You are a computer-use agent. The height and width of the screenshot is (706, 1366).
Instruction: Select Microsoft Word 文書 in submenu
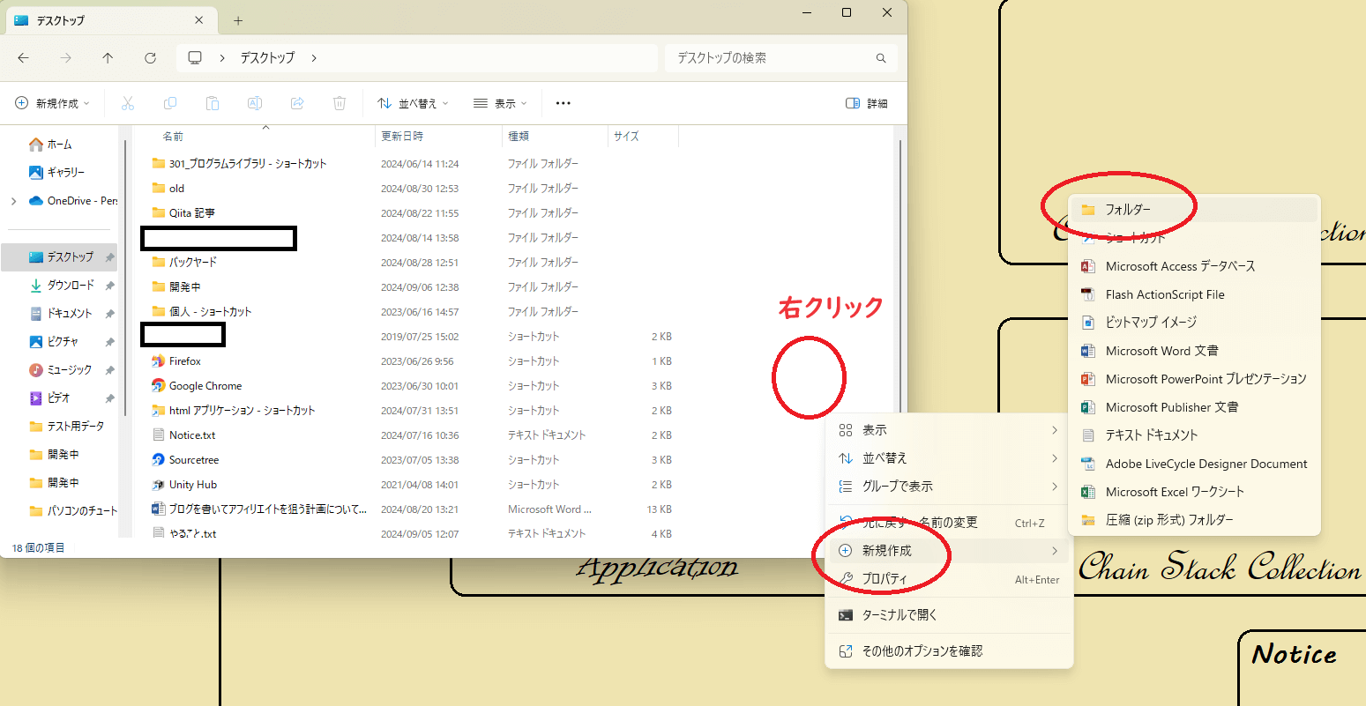[1194, 351]
